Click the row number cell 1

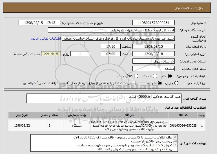click(202, 125)
